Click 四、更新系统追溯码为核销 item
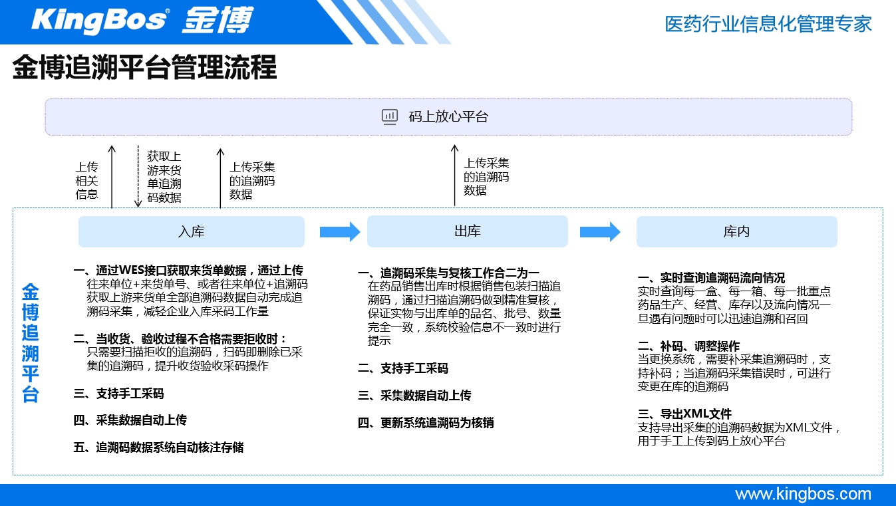 point(426,422)
